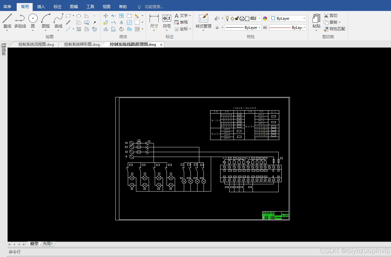Click the 表格 table button

pyautogui.click(x=181, y=22)
